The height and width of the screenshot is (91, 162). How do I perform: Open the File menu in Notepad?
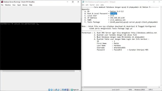click(x=83, y=5)
